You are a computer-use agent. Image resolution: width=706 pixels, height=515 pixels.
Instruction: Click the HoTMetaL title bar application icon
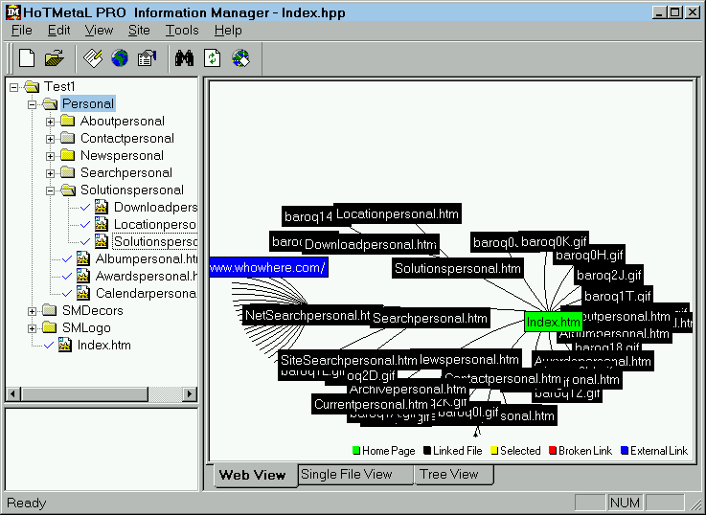click(x=13, y=12)
